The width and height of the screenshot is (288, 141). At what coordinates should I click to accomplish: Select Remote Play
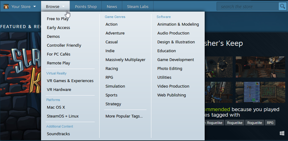59,63
